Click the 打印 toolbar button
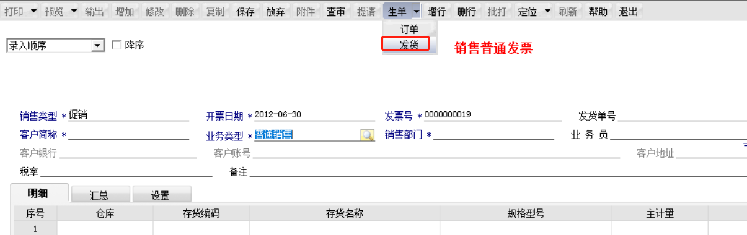The width and height of the screenshot is (747, 235). pyautogui.click(x=14, y=12)
